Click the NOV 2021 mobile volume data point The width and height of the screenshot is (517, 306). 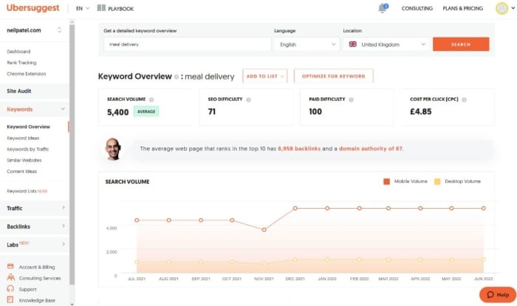tap(264, 229)
